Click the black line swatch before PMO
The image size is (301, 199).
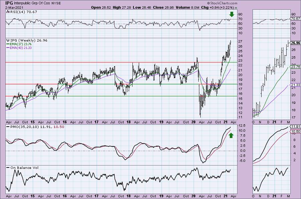click(8, 127)
